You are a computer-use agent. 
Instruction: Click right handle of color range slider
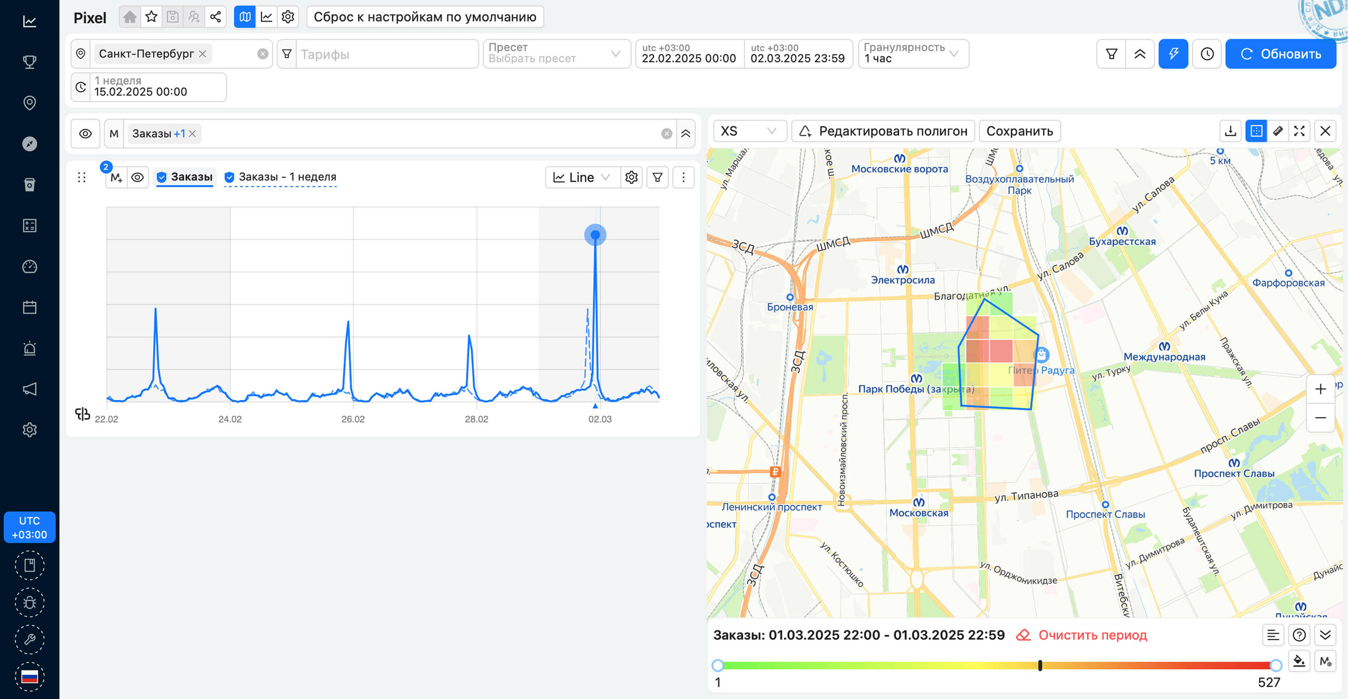tap(1275, 665)
